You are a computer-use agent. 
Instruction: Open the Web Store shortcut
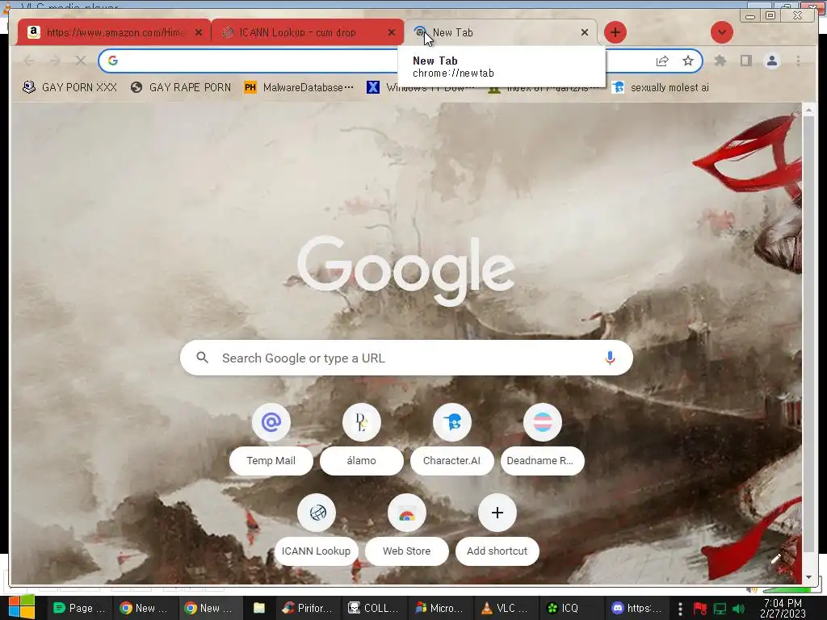[407, 530]
